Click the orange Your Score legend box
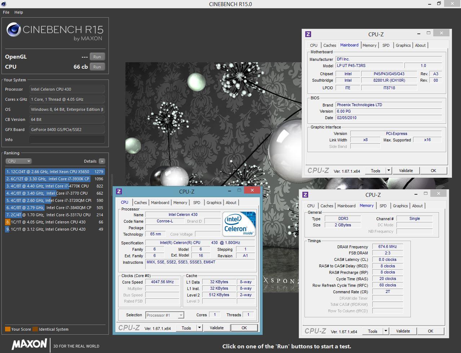 tap(8, 329)
